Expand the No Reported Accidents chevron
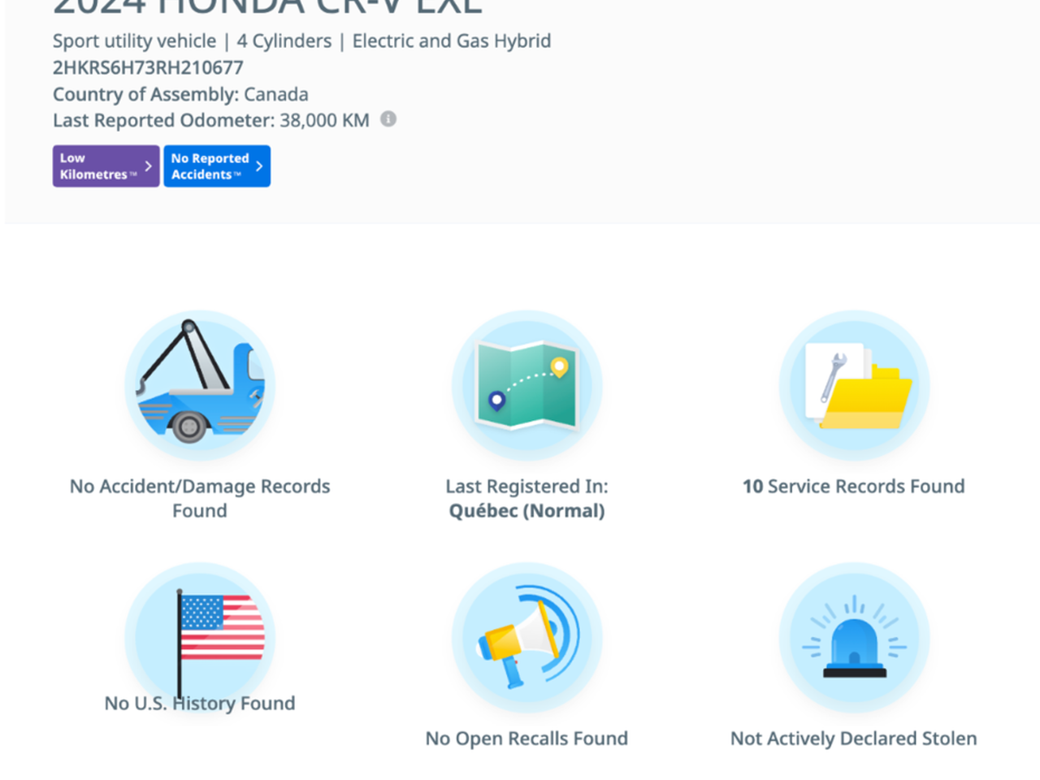This screenshot has height=780, width=1040. click(259, 167)
